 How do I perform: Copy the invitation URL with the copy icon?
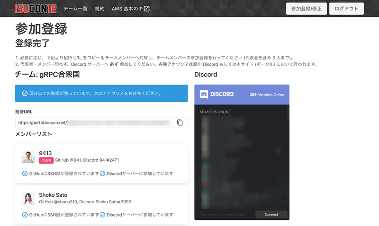[180, 122]
